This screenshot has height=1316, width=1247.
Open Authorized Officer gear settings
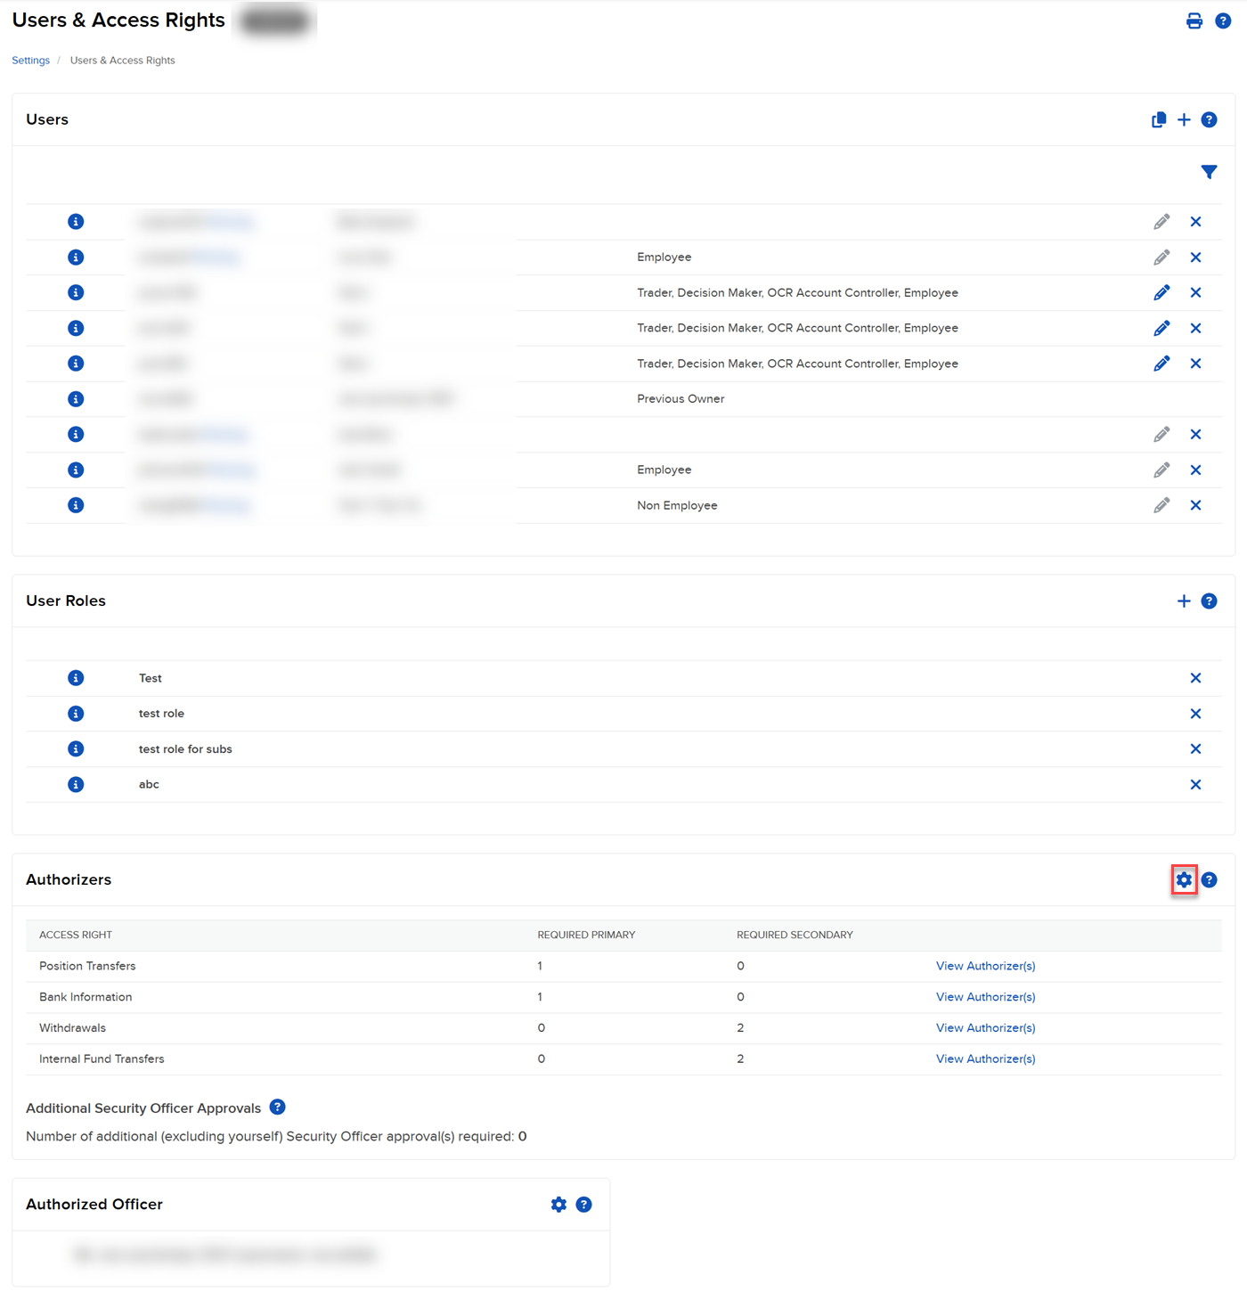[558, 1205]
